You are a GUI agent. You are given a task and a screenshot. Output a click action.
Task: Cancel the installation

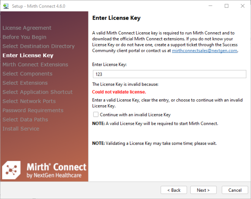click(x=235, y=190)
